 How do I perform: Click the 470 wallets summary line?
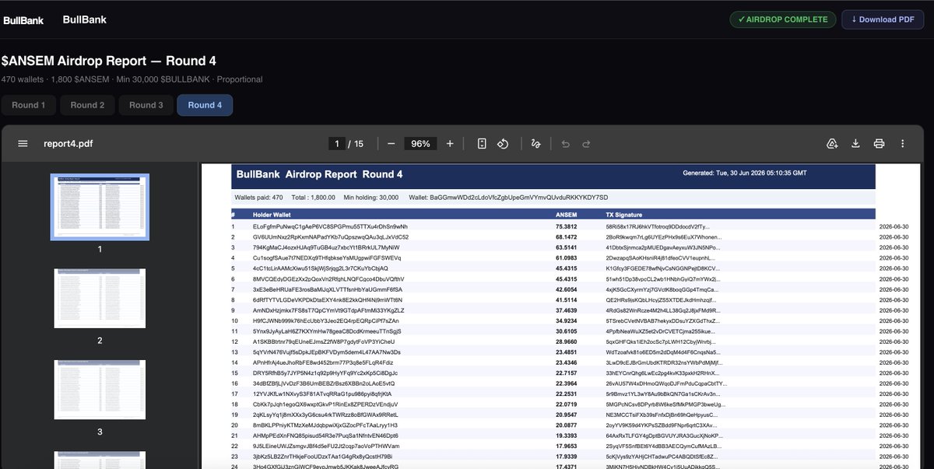[x=132, y=79]
